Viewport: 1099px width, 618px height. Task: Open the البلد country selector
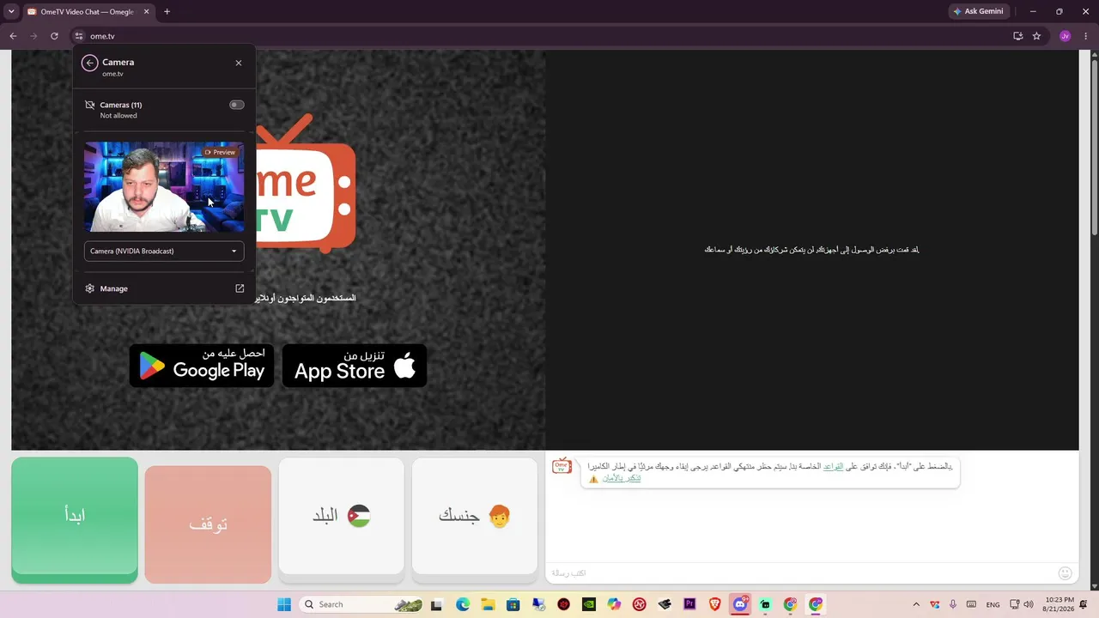pos(341,516)
